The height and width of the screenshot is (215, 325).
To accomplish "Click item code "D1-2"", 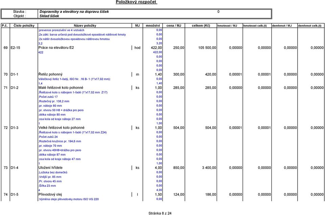I will pyautogui.click(x=14, y=88).
